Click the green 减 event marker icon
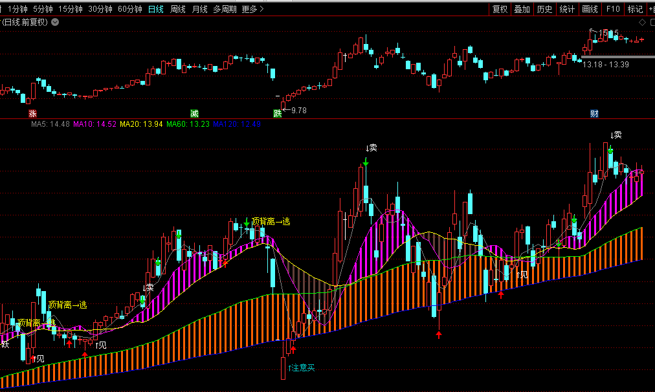This screenshot has width=655, height=392. tap(194, 113)
